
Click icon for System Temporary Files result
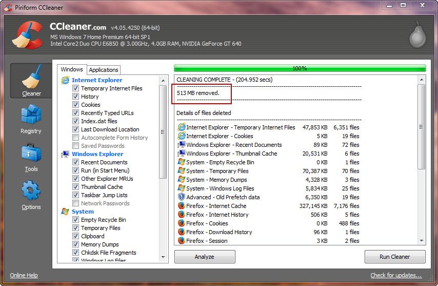pyautogui.click(x=182, y=170)
